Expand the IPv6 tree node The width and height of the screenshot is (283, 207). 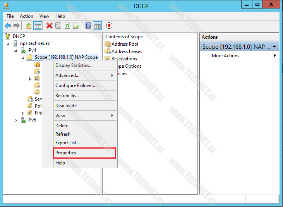pyautogui.click(x=16, y=120)
